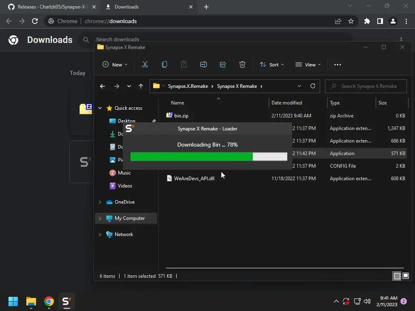Open Chrome three-dot main menu
Viewport: 415px width, 311px height.
(x=406, y=21)
